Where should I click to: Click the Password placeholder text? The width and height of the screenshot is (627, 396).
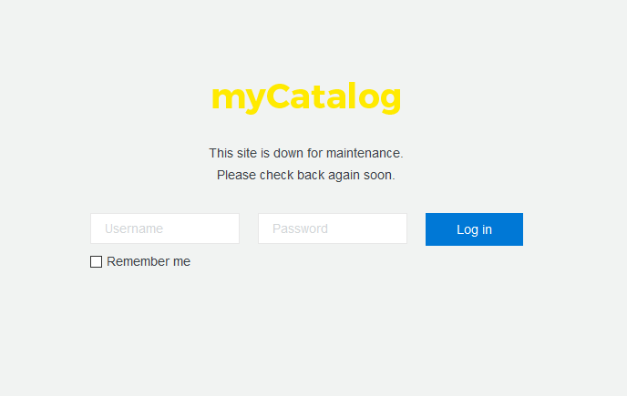pyautogui.click(x=300, y=228)
